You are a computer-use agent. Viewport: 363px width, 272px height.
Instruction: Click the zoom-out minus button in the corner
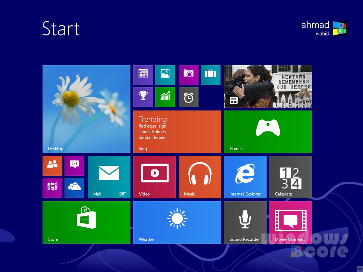pyautogui.click(x=359, y=268)
